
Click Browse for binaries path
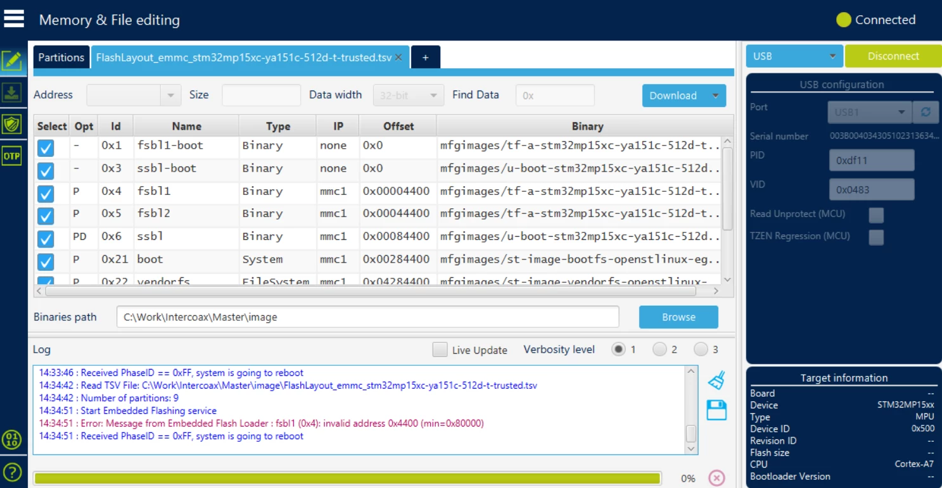pyautogui.click(x=678, y=317)
